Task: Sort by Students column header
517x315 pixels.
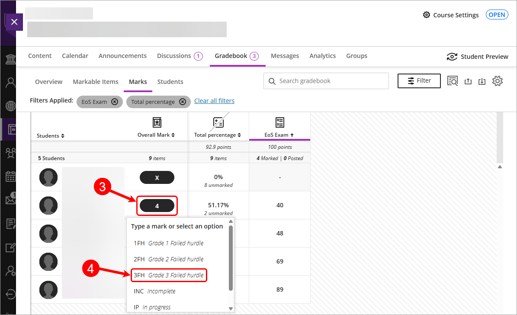Action: pos(50,136)
